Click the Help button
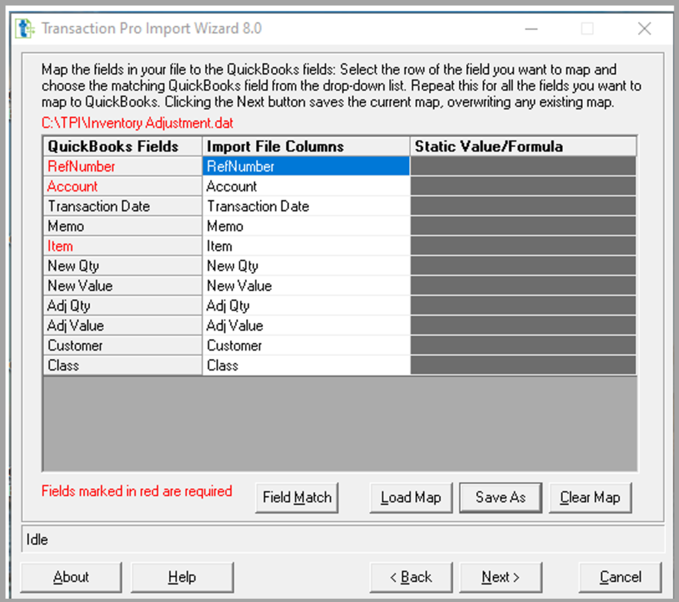Viewport: 679px width, 602px height. point(182,577)
